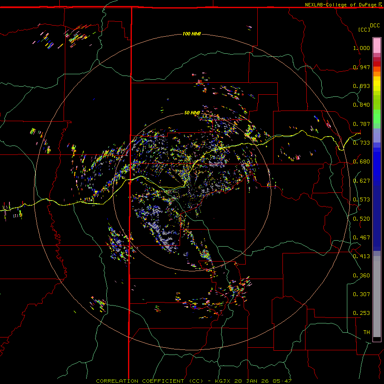This screenshot has height=384, width=384.
Task: Click the 50 NMI range ring label
Action: tap(192, 113)
